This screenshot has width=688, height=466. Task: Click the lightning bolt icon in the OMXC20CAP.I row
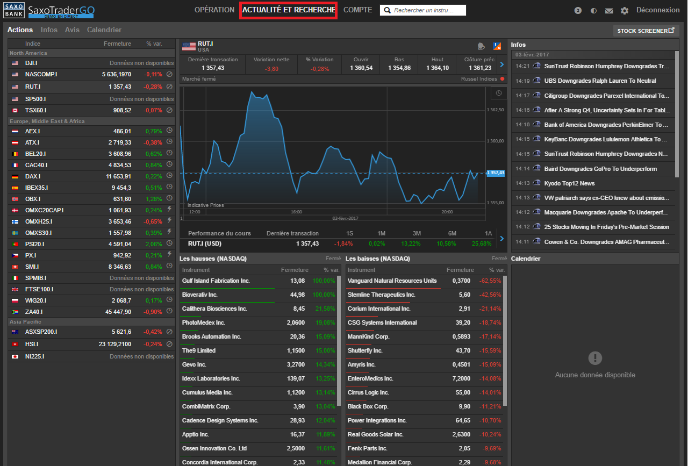pos(169,210)
